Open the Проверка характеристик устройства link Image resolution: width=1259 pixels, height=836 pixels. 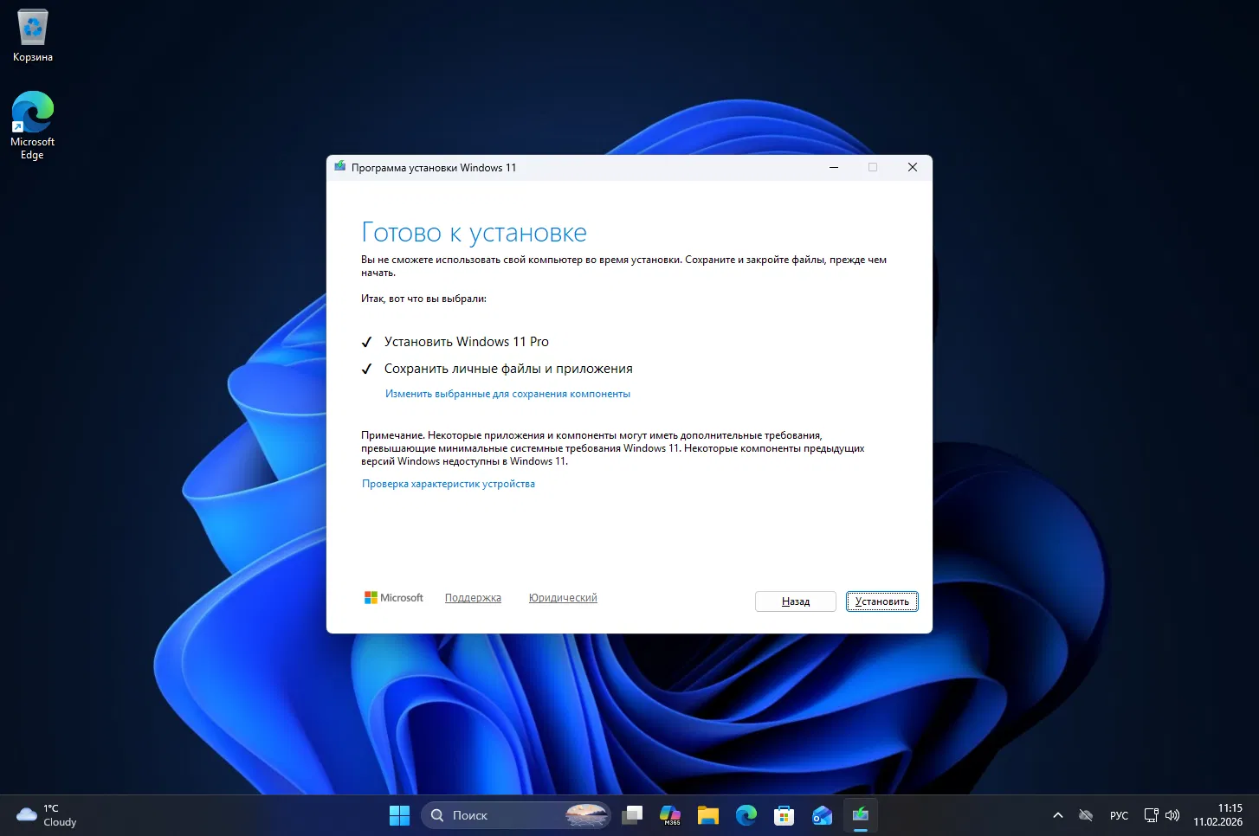(x=449, y=484)
